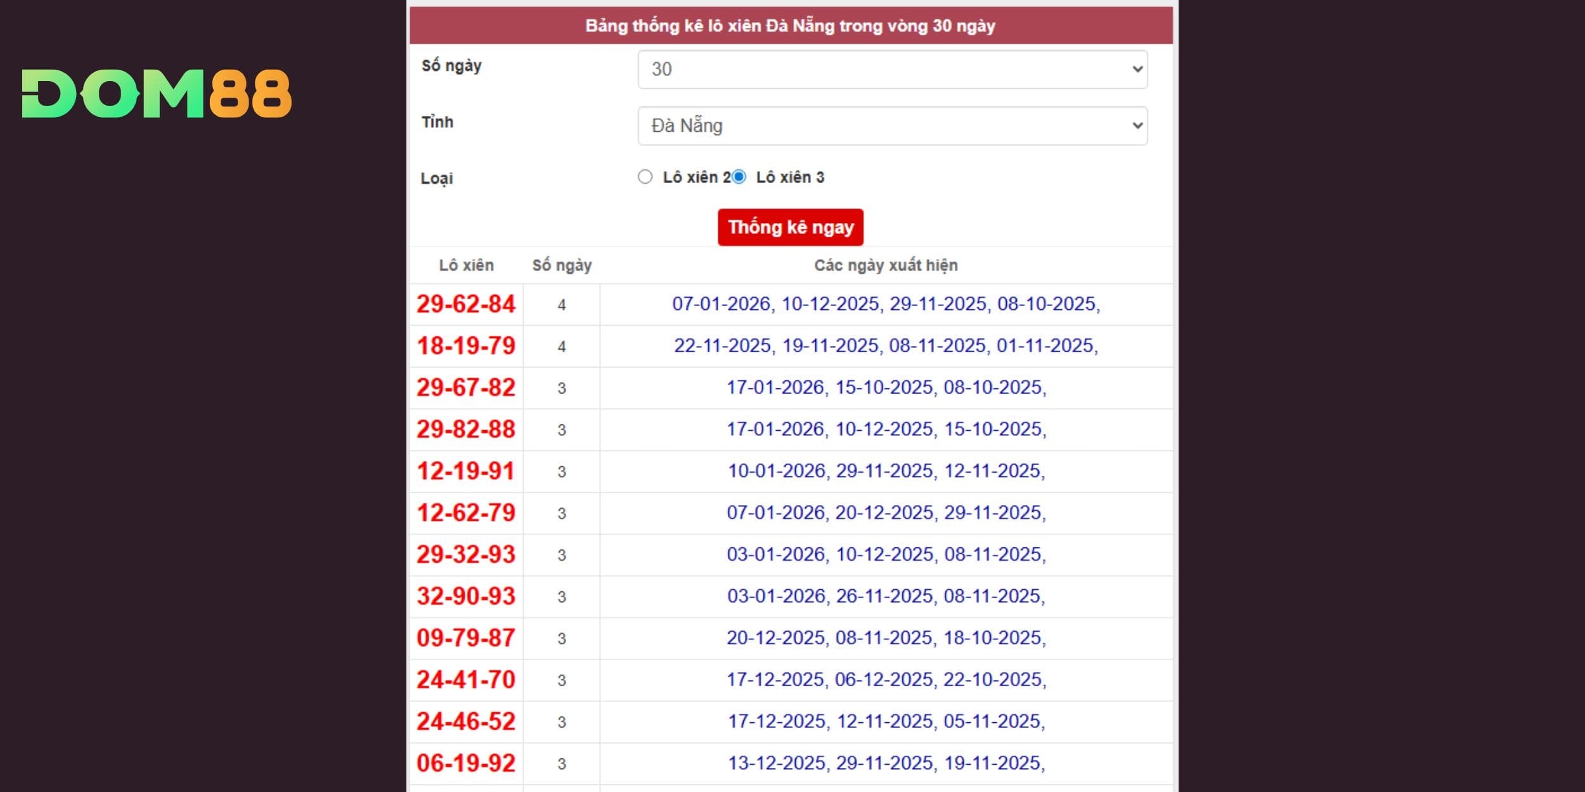The image size is (1585, 792).
Task: Click the Lô xiên column header
Action: pos(466,265)
